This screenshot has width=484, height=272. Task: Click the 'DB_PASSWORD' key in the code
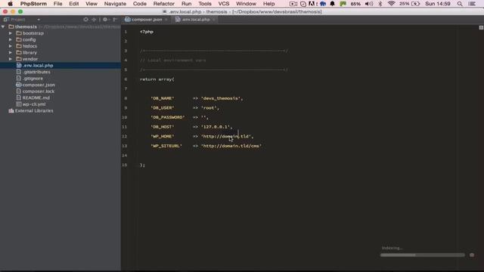[x=168, y=118]
